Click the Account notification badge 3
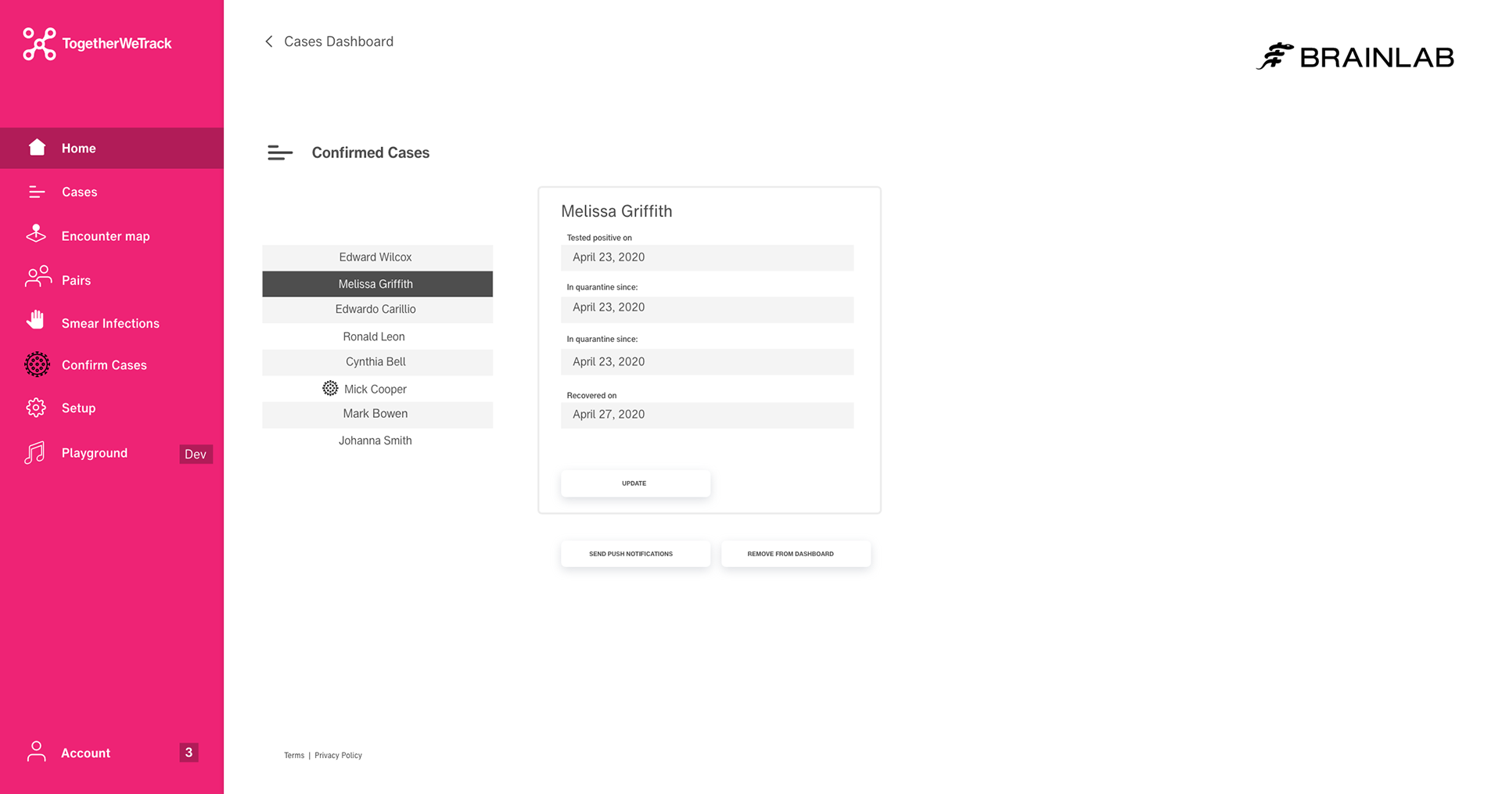This screenshot has width=1502, height=794. click(189, 752)
